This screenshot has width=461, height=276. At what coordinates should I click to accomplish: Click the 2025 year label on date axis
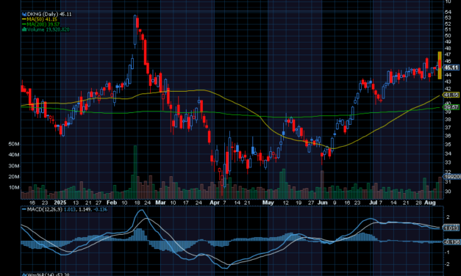tap(60, 203)
